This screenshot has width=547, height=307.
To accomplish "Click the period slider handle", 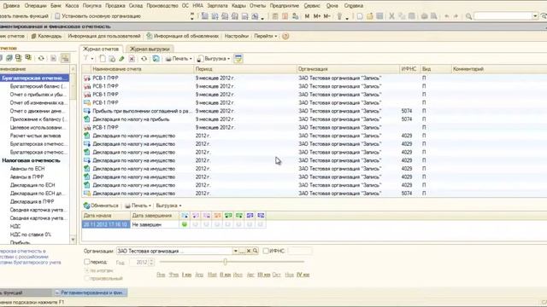I will coord(226,262).
